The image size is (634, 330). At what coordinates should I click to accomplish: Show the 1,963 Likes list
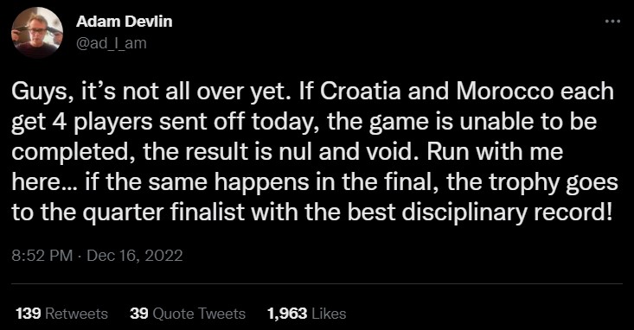[306, 314]
